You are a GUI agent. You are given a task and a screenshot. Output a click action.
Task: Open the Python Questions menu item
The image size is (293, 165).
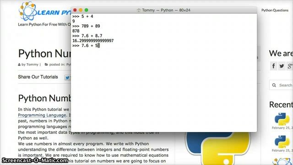pyautogui.click(x=275, y=10)
